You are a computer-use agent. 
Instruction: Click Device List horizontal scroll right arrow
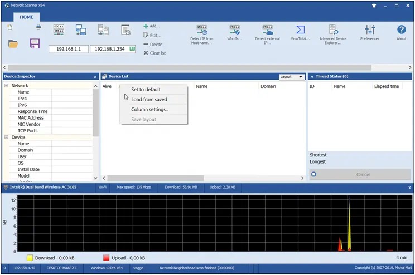[x=302, y=178]
